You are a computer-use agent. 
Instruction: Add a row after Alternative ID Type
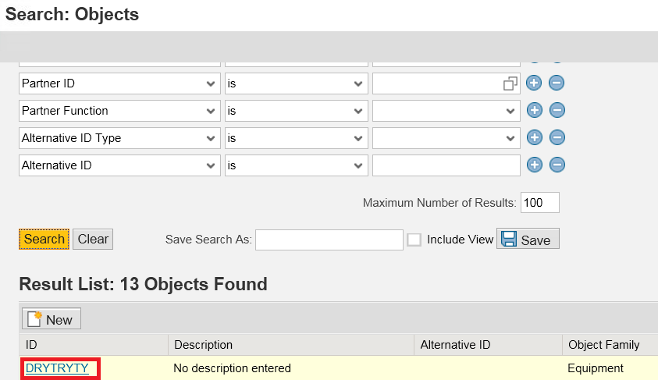point(534,137)
